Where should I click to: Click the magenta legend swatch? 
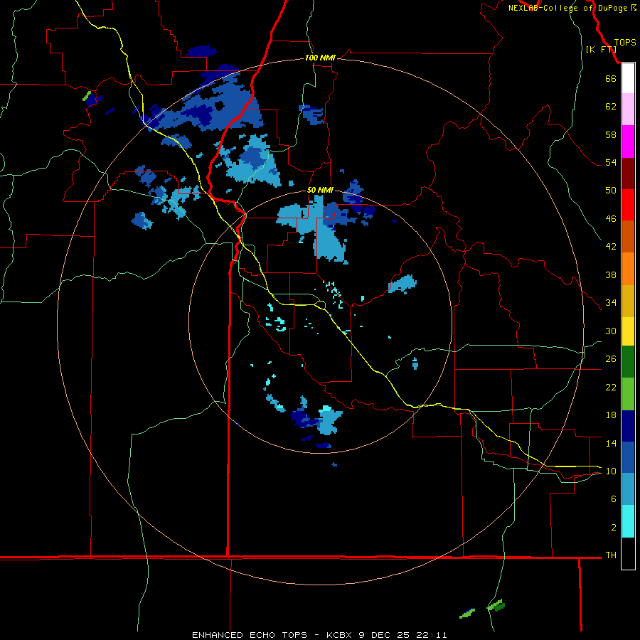628,142
